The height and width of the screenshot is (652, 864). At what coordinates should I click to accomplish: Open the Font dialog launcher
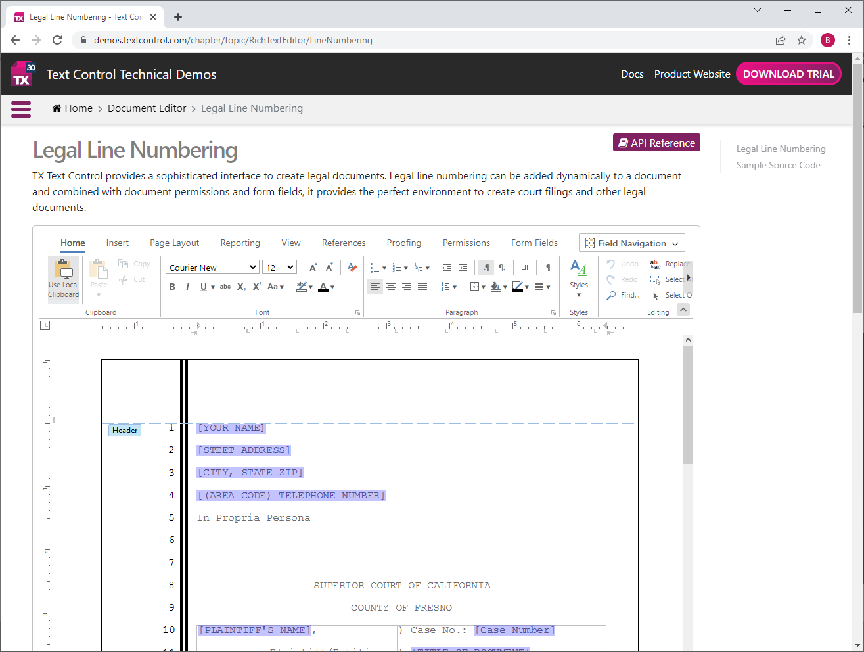click(357, 313)
